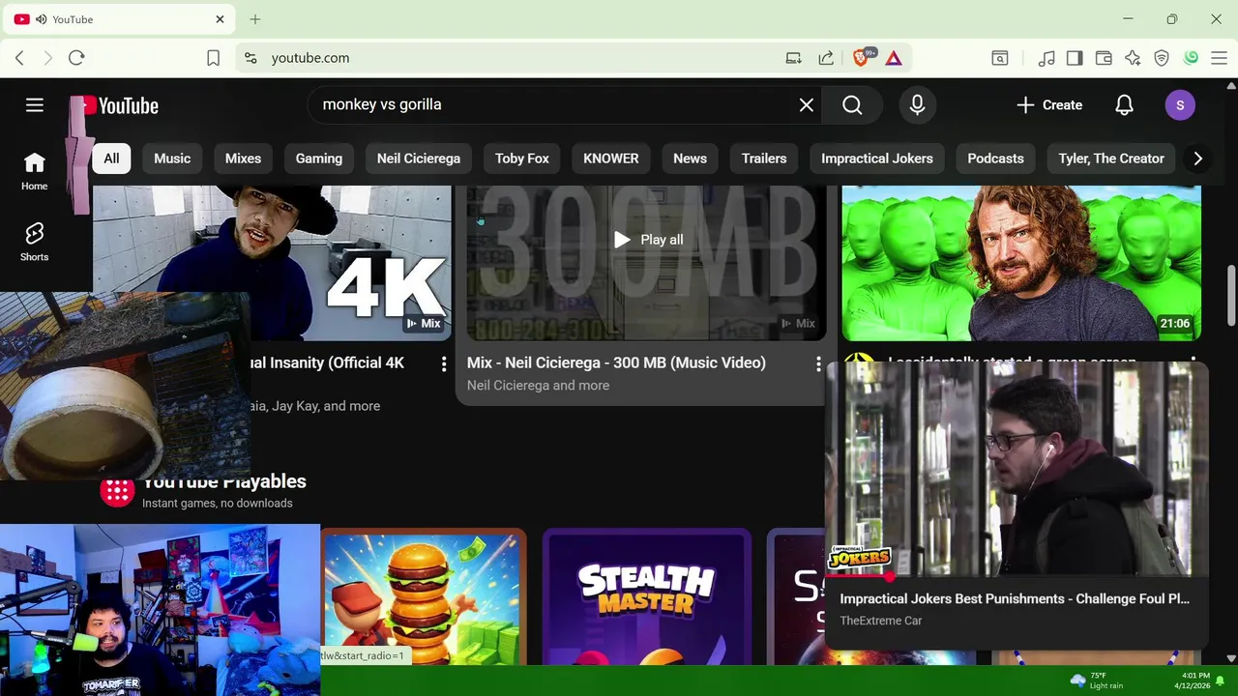The width and height of the screenshot is (1238, 696).
Task: Clear the search box with the X
Action: tap(807, 105)
